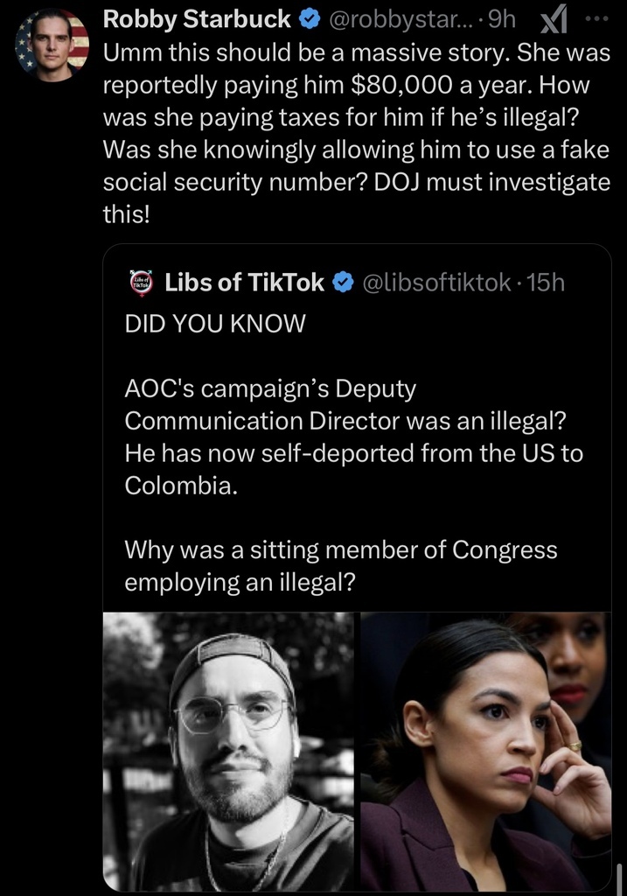
Task: Click 'He has now self-deported' sentence
Action: tap(353, 453)
